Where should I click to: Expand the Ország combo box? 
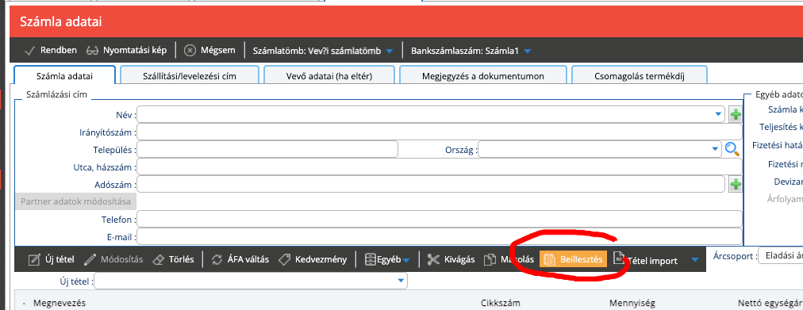715,149
